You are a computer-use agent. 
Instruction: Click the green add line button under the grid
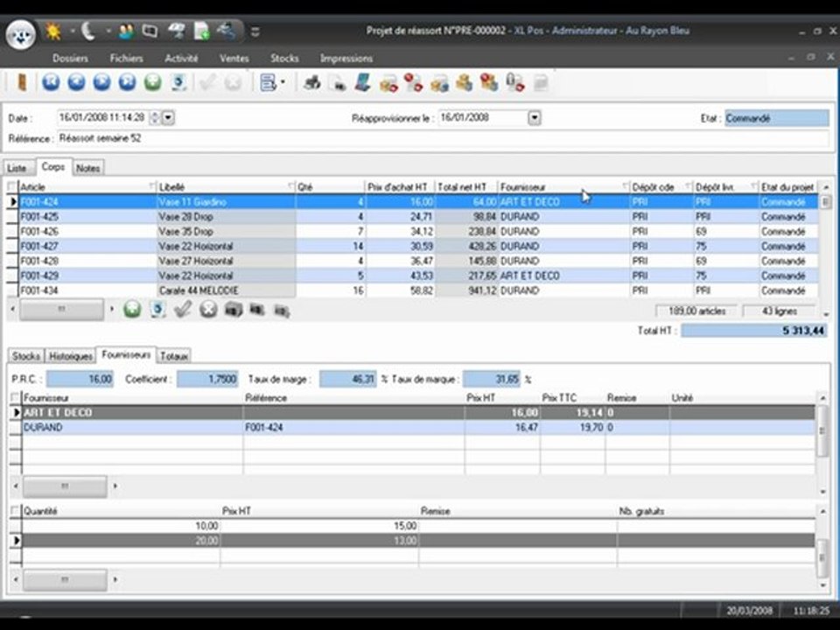click(132, 310)
